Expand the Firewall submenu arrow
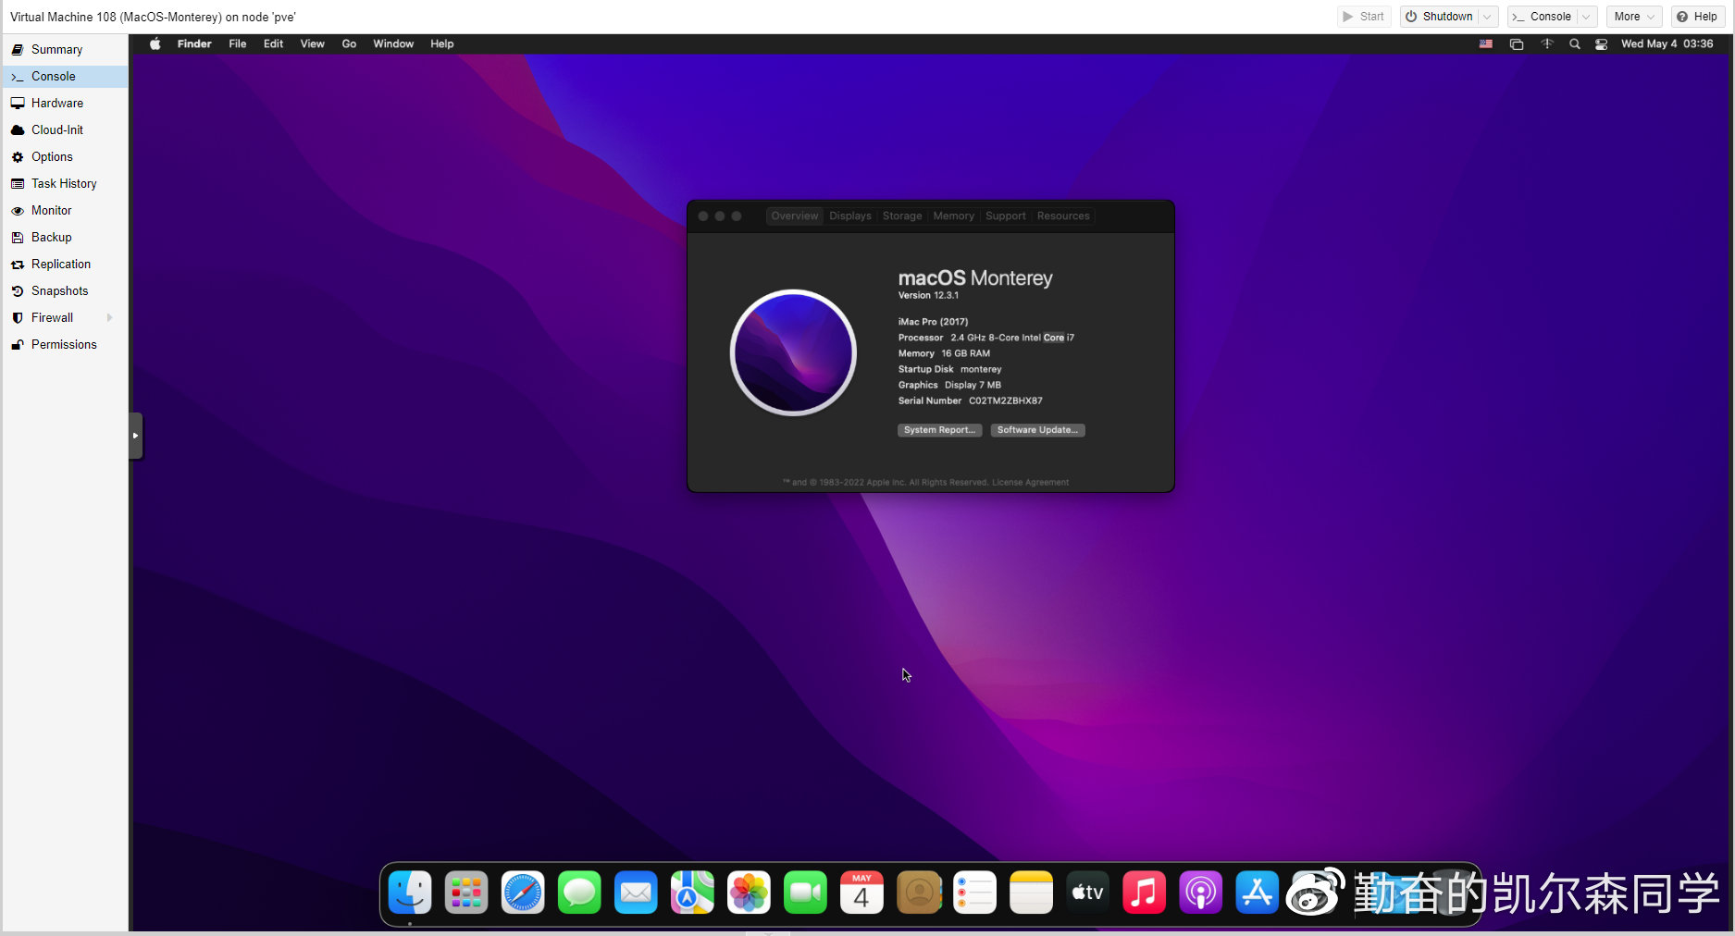The width and height of the screenshot is (1735, 936). tap(110, 317)
